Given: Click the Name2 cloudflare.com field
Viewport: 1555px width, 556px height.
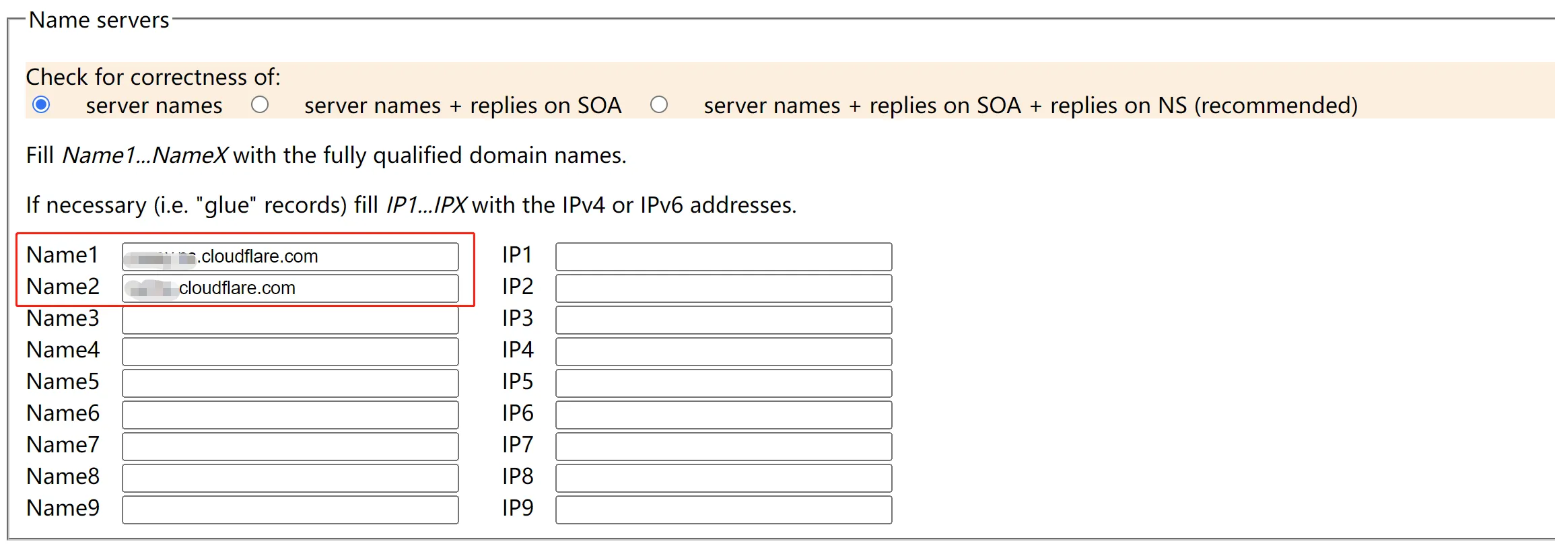Looking at the screenshot, I should (290, 288).
